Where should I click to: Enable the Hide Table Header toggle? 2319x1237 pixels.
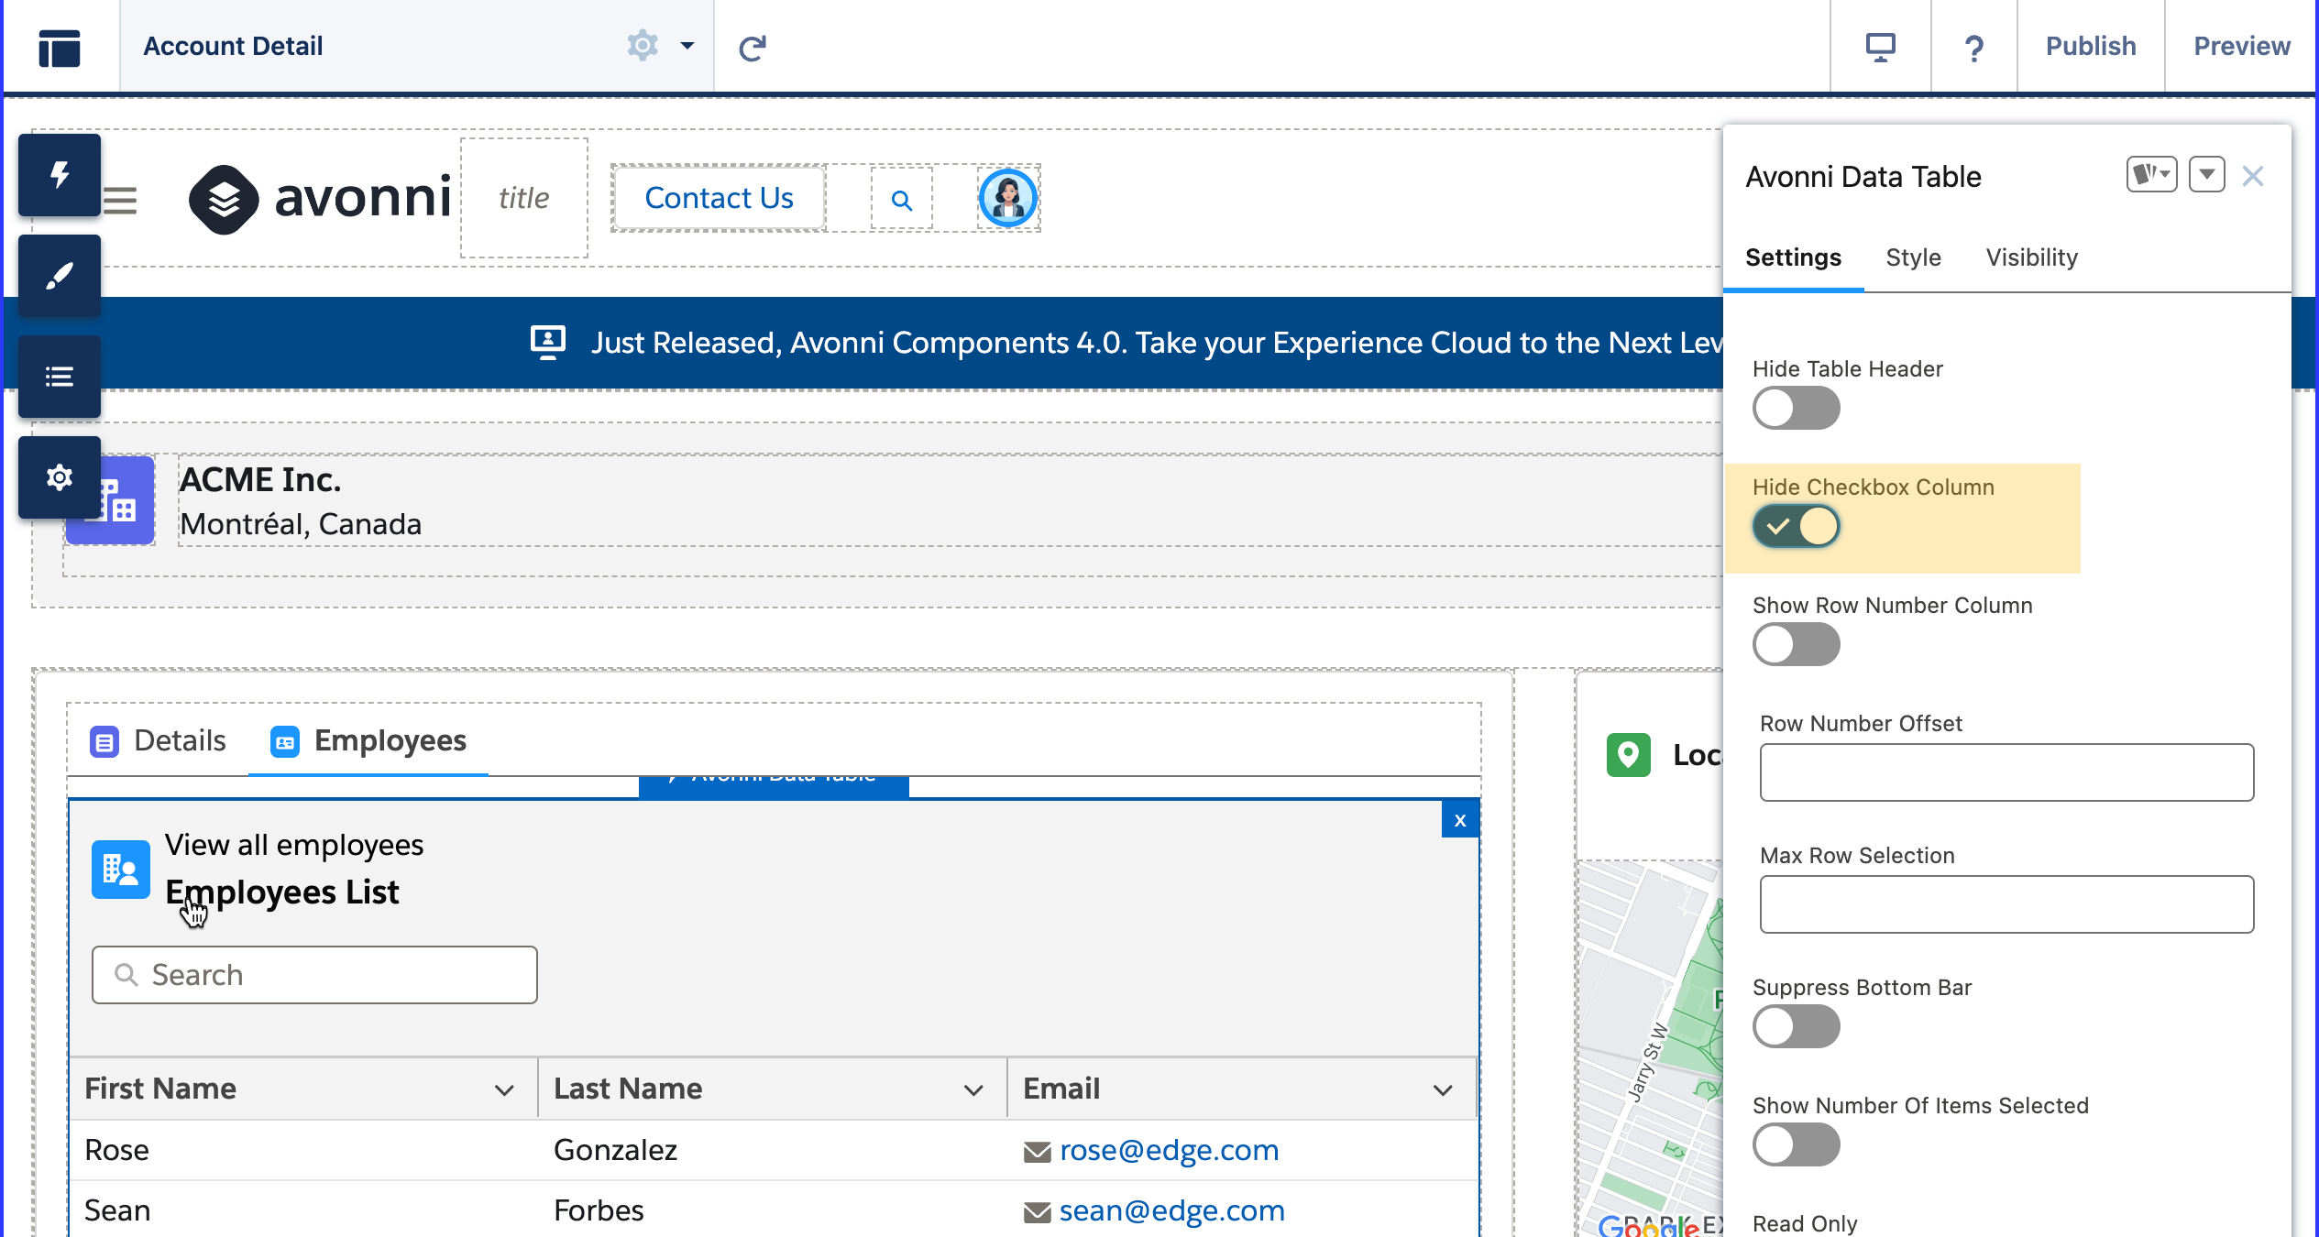(1796, 409)
